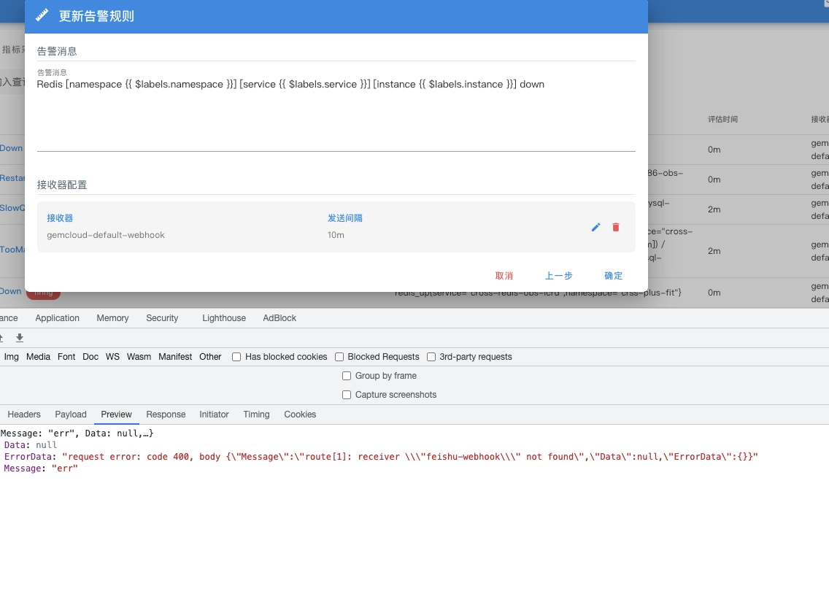The height and width of the screenshot is (613, 829).
Task: Open the AdBlock panel
Action: (279, 318)
